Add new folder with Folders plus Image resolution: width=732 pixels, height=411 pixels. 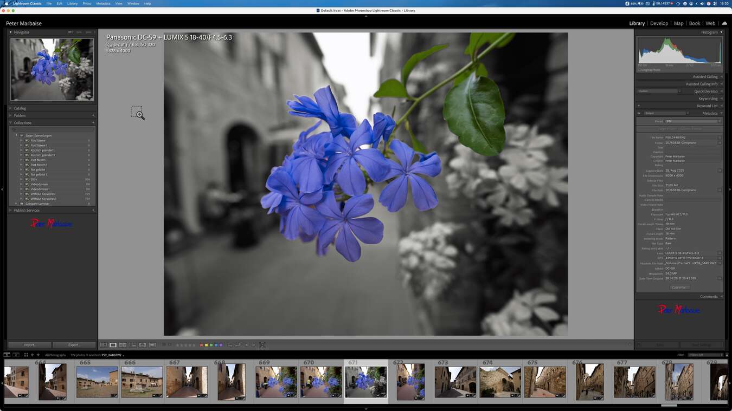pos(93,115)
